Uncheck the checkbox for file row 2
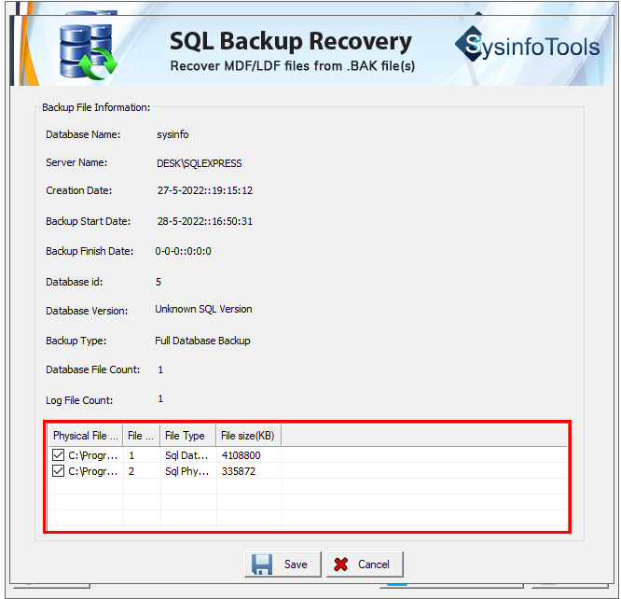 click(x=58, y=471)
